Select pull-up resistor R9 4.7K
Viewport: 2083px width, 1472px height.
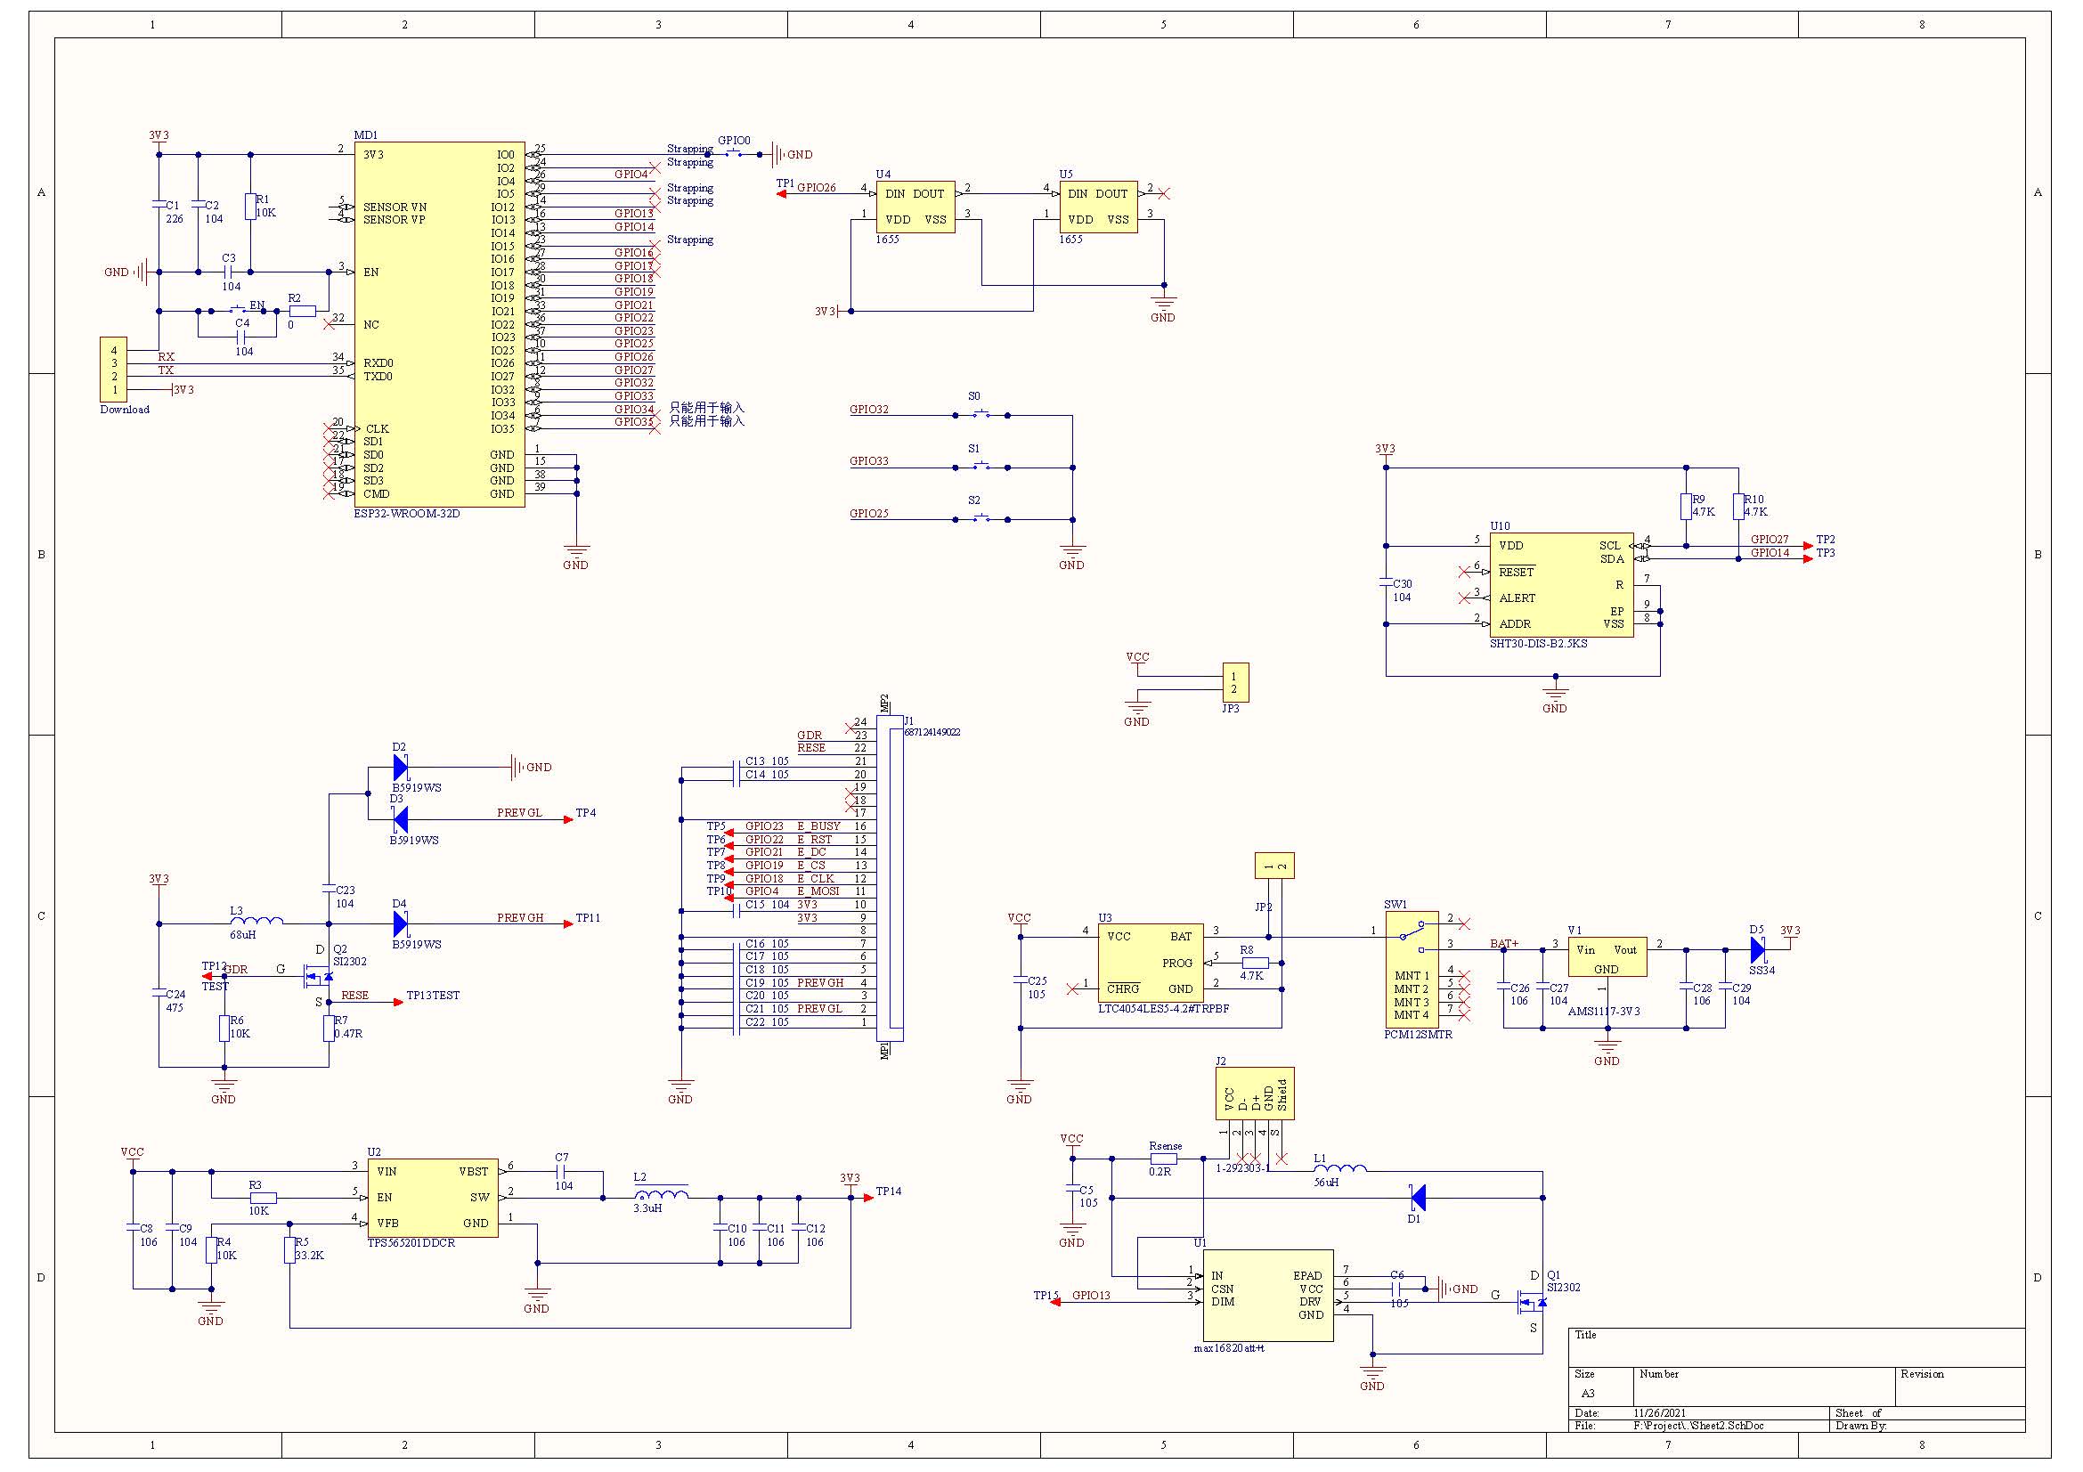point(1686,506)
